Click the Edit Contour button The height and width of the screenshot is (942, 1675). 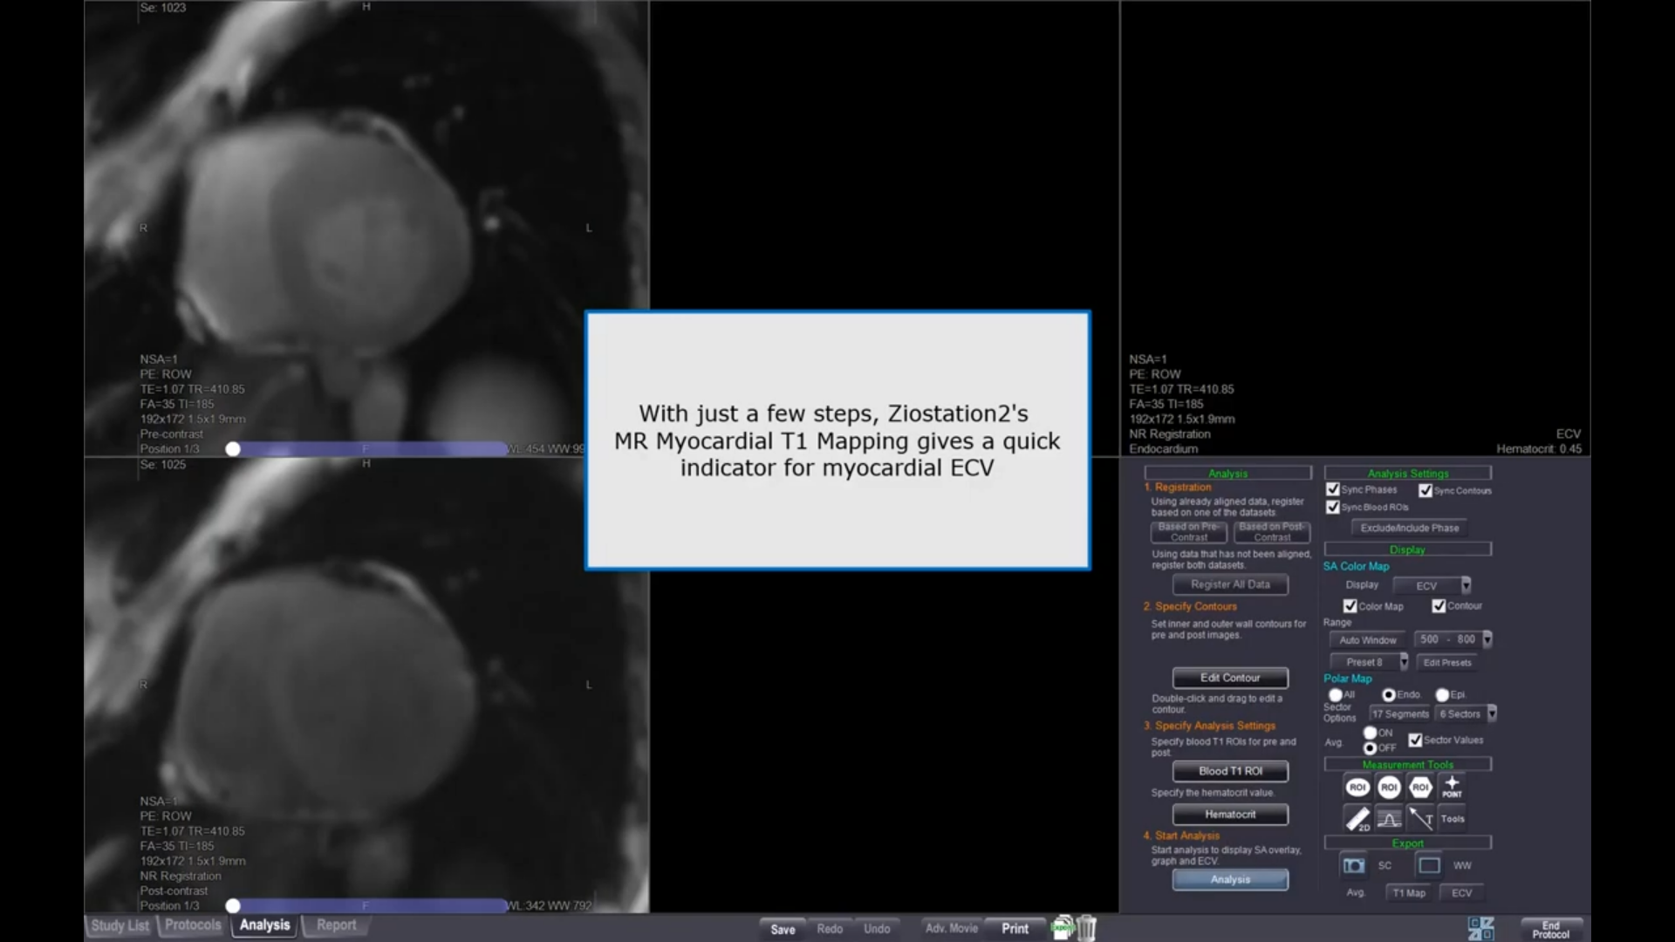click(1230, 678)
